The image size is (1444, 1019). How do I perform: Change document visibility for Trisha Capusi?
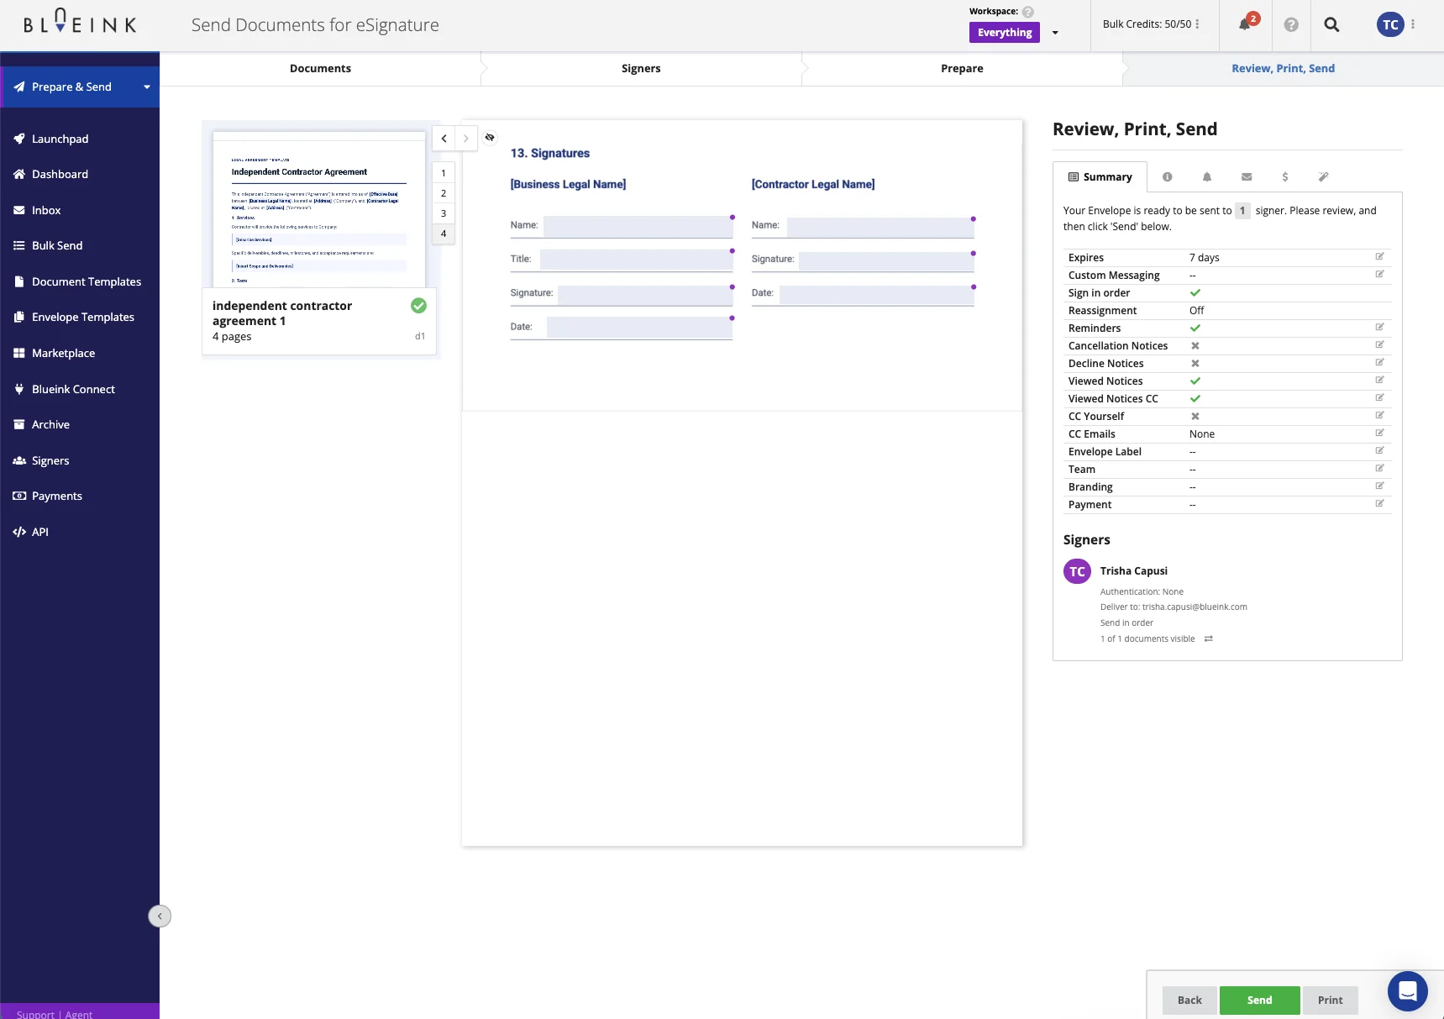pyautogui.click(x=1208, y=639)
